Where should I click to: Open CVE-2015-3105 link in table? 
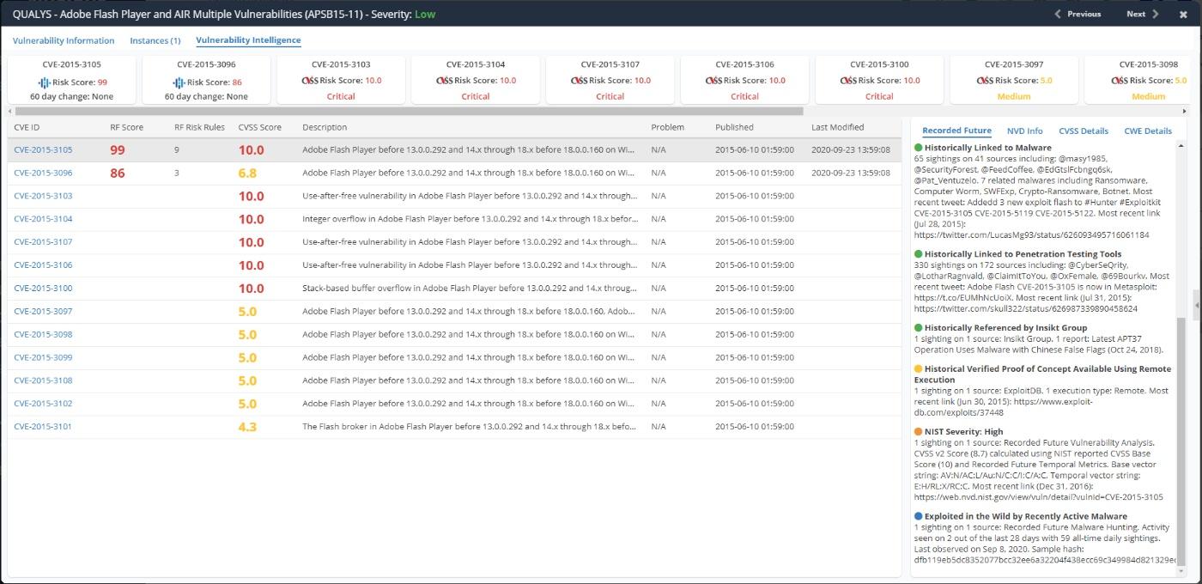point(43,149)
